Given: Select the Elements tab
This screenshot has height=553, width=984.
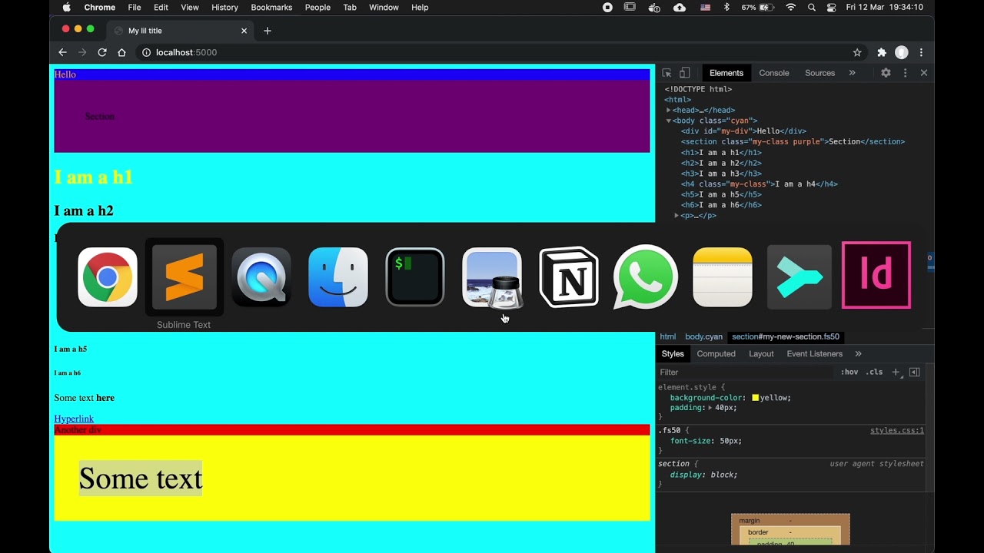Looking at the screenshot, I should coord(726,73).
